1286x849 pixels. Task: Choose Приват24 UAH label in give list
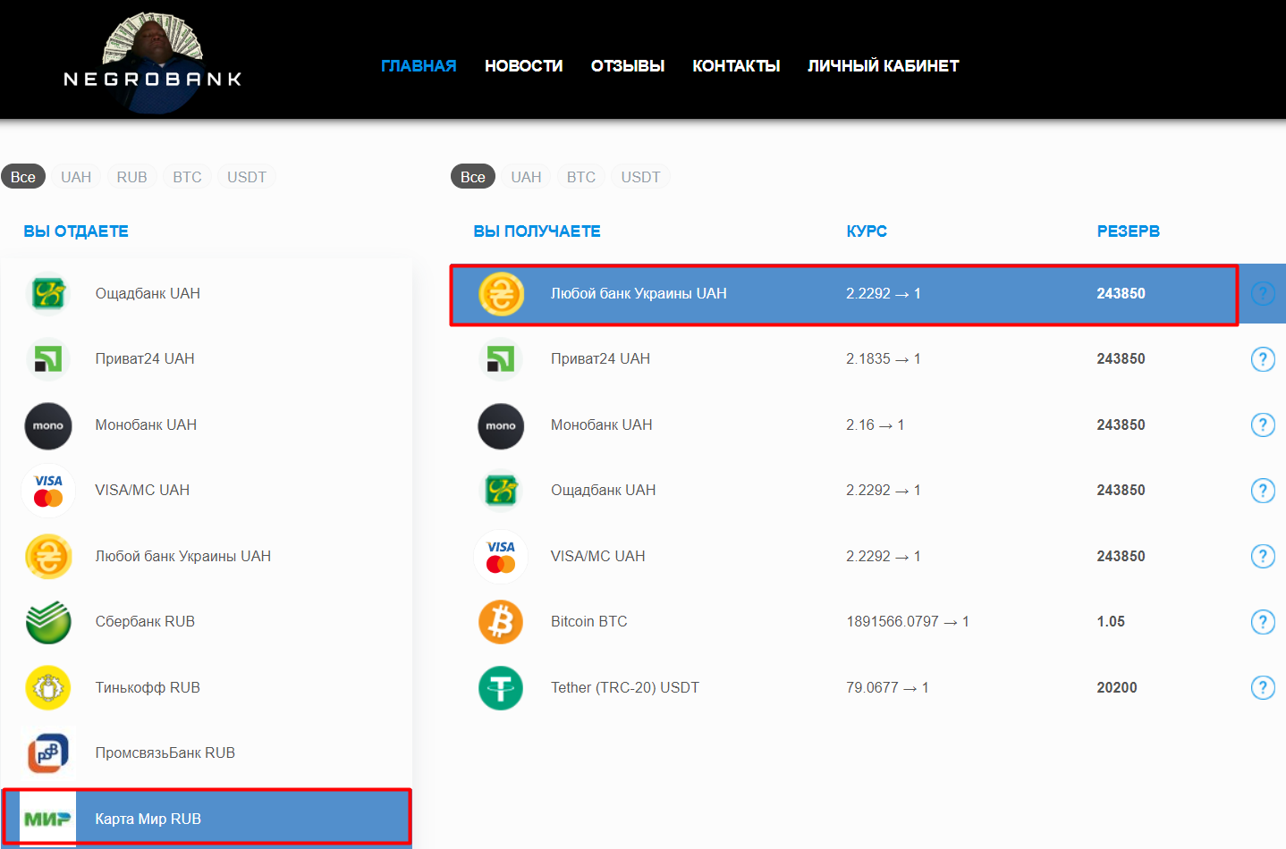point(145,358)
